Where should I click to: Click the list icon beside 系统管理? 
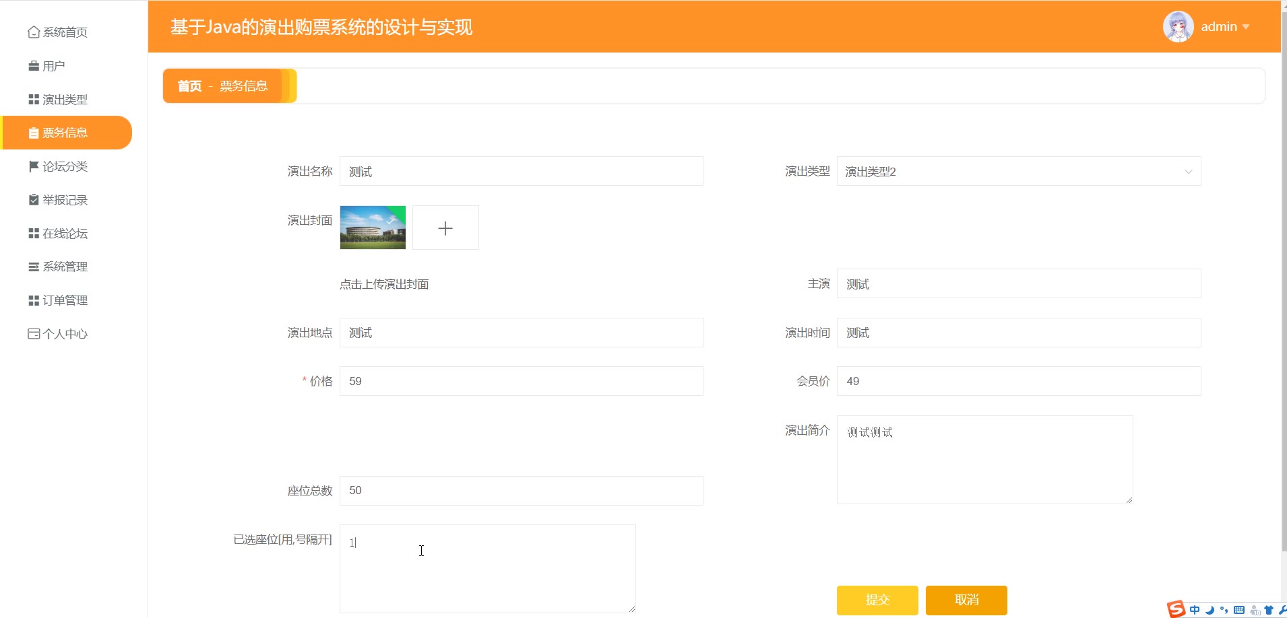point(33,267)
